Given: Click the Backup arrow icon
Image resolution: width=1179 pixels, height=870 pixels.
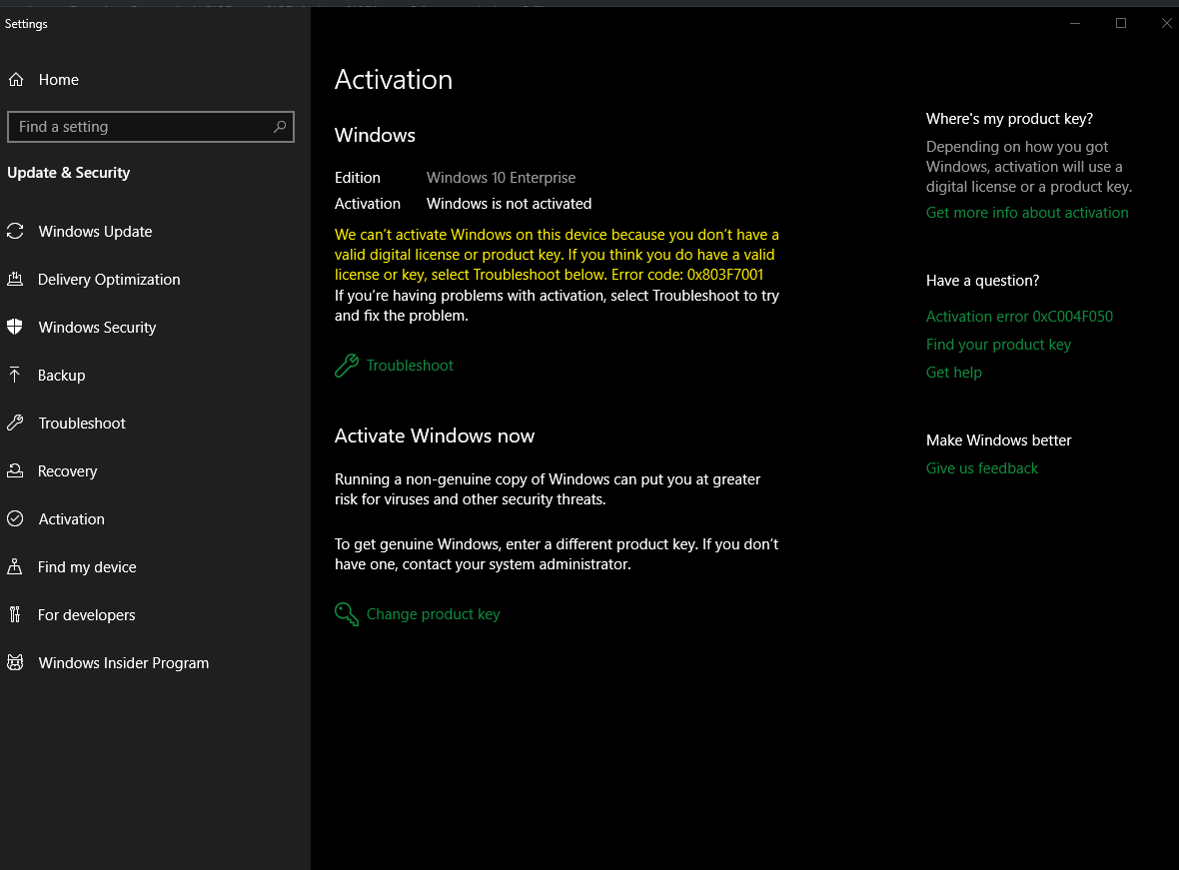Looking at the screenshot, I should pyautogui.click(x=15, y=376).
